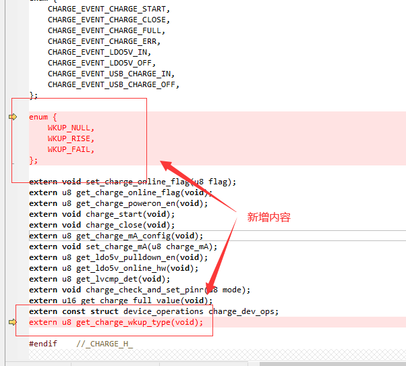Click the diff arrow marker beside enum line
This screenshot has width=406, height=366.
(13, 117)
